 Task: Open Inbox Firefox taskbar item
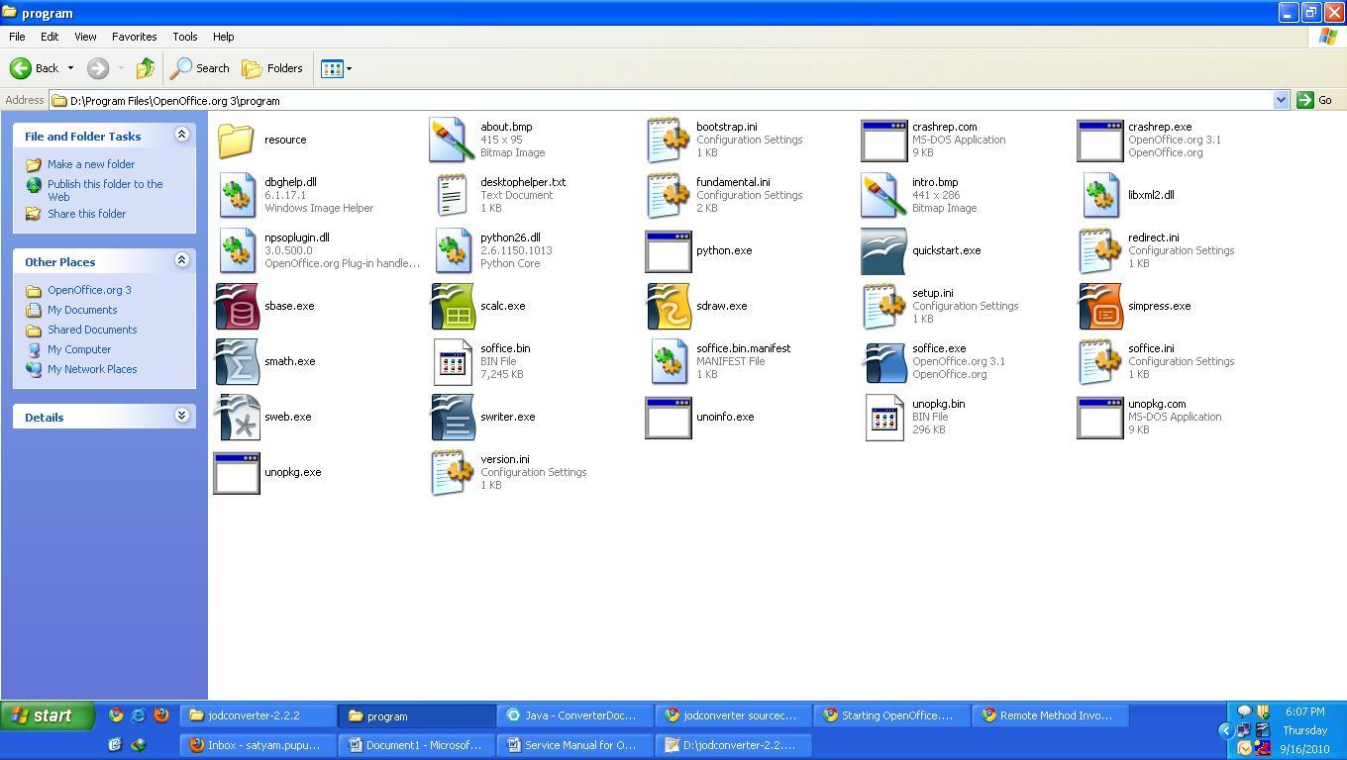[x=259, y=745]
